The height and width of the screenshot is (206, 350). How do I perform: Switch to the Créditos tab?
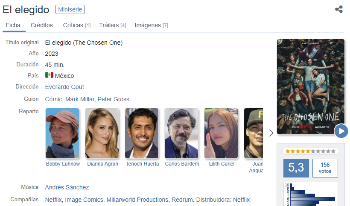[42, 26]
